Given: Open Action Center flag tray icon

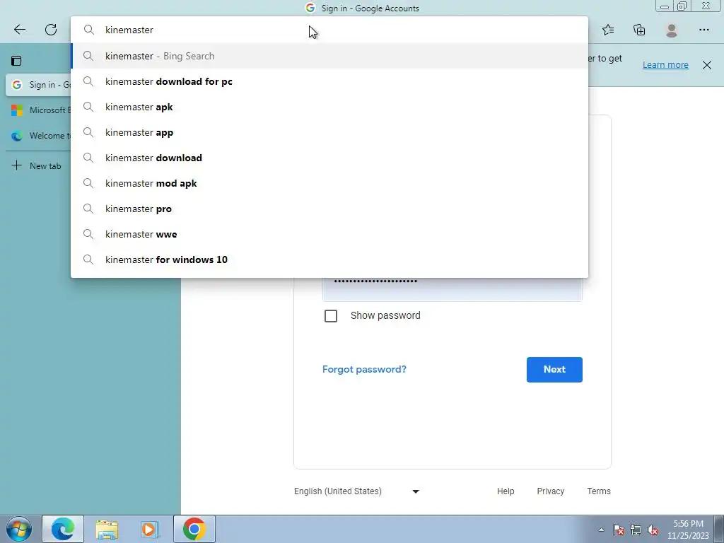Looking at the screenshot, I should click(x=618, y=530).
